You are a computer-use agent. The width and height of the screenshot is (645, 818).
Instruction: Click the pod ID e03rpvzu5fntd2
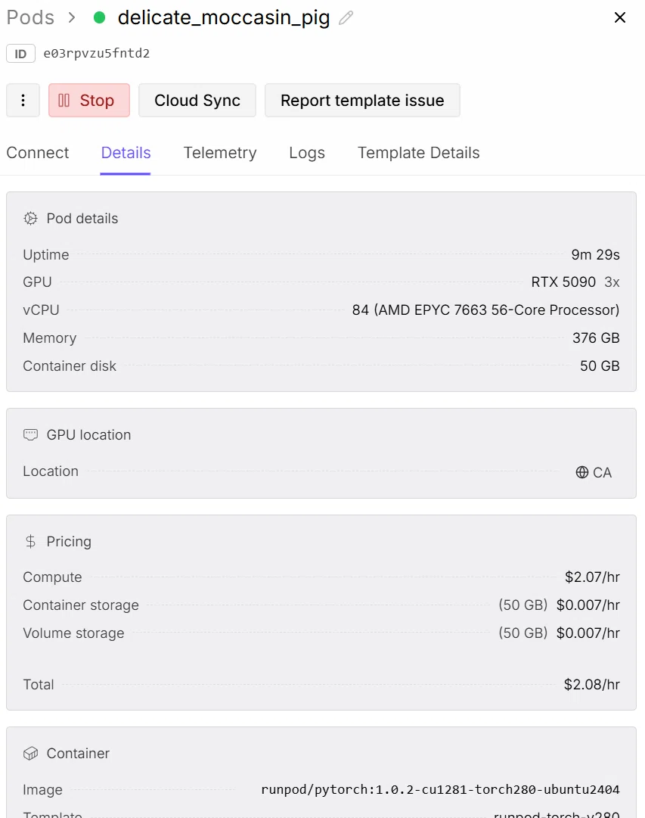(x=97, y=53)
